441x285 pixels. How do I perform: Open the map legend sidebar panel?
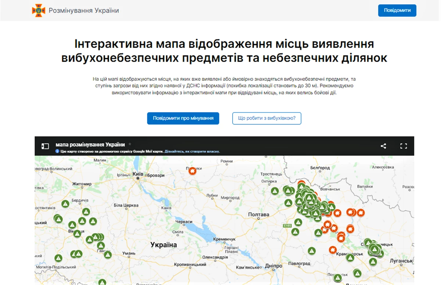pyautogui.click(x=45, y=146)
